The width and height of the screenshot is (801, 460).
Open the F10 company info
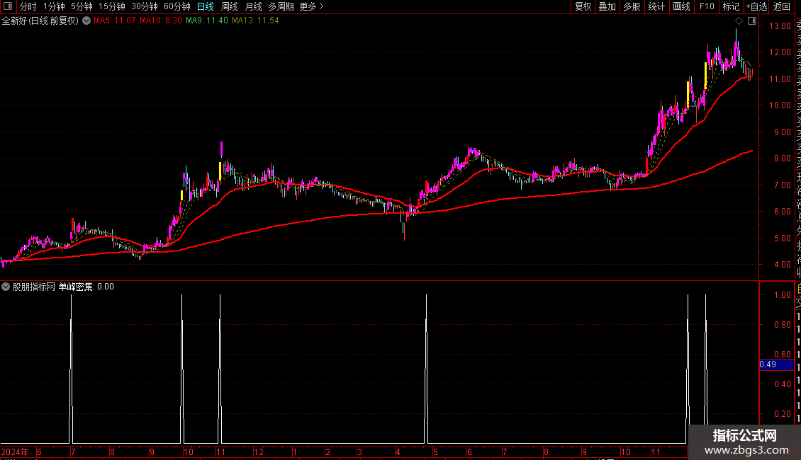707,6
